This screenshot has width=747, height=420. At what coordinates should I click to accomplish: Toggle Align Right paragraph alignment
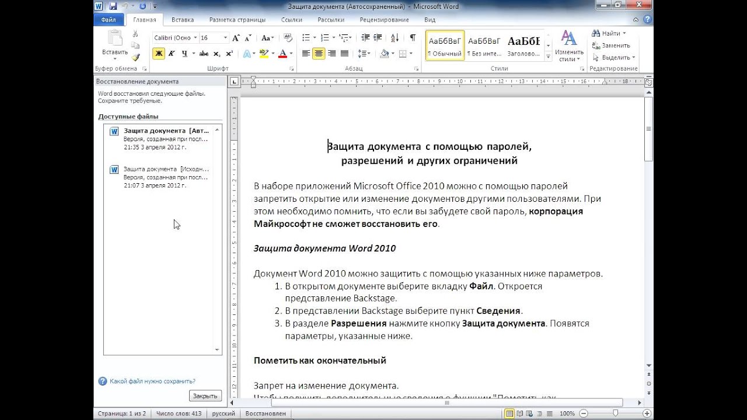pos(331,54)
